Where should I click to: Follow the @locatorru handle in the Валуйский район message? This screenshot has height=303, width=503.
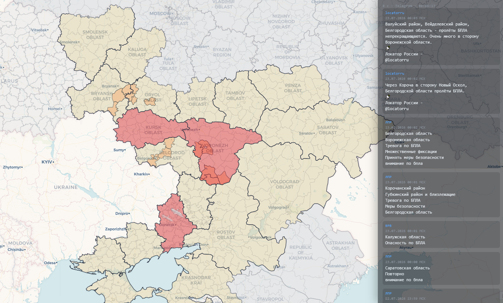click(398, 60)
